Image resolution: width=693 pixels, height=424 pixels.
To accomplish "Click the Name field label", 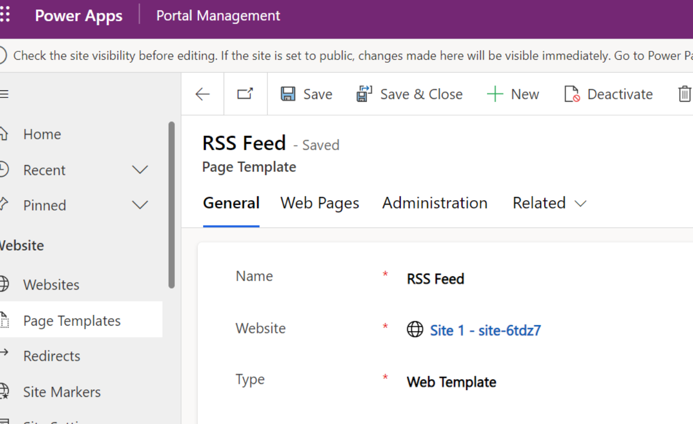I will (254, 276).
